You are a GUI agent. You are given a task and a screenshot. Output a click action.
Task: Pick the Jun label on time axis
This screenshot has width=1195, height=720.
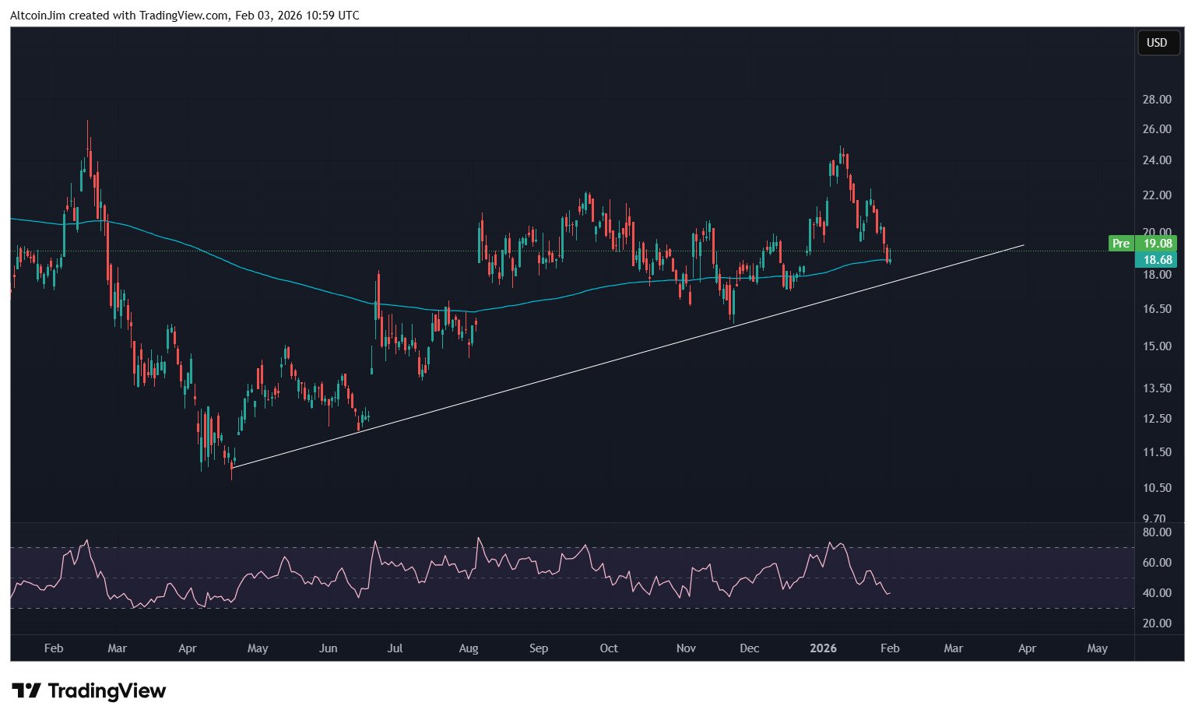pyautogui.click(x=329, y=648)
